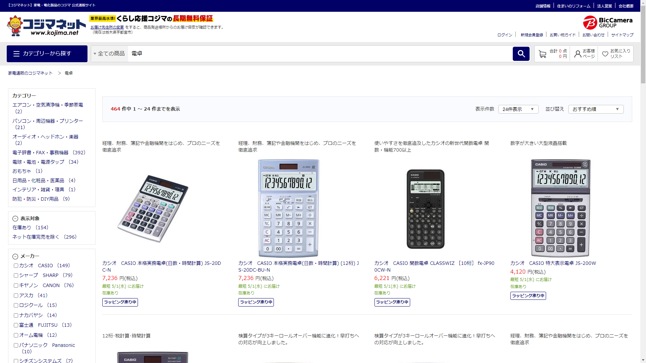Open the hamburger category menu button

point(47,54)
